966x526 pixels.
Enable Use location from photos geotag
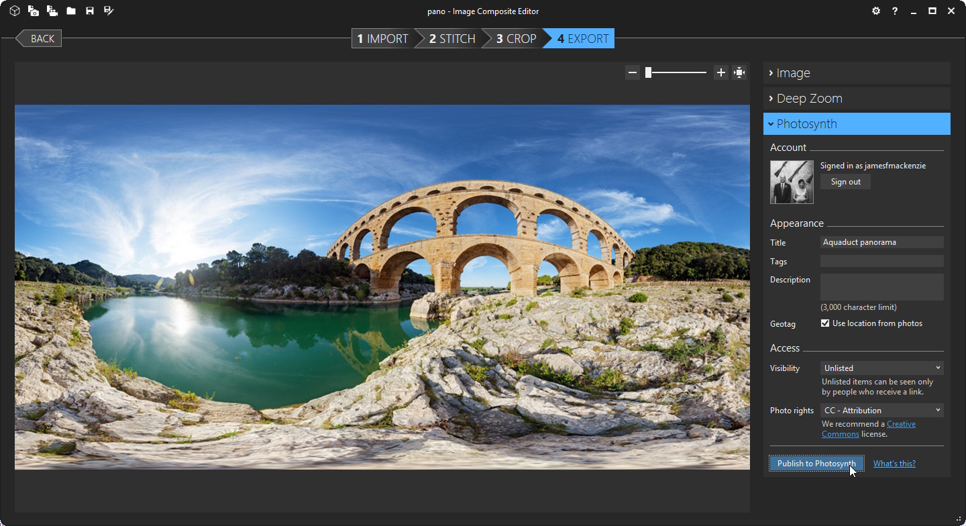point(825,323)
